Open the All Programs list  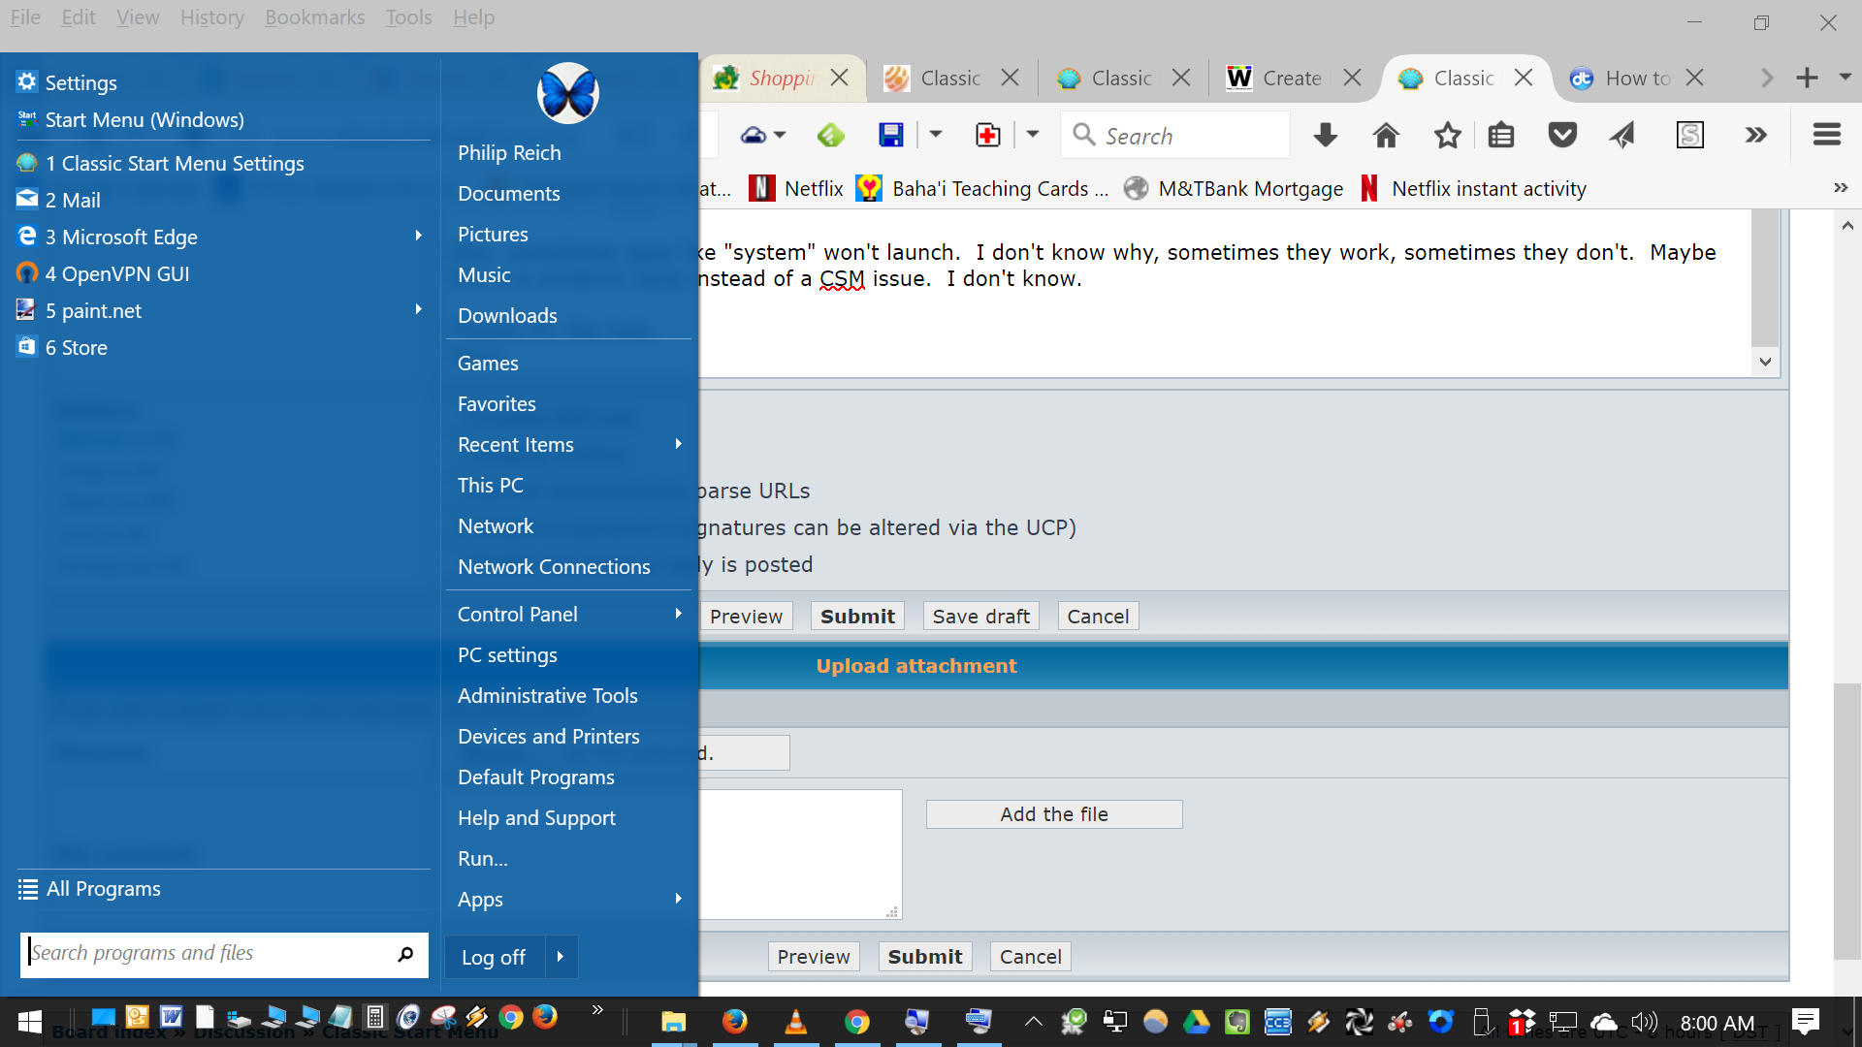click(103, 889)
